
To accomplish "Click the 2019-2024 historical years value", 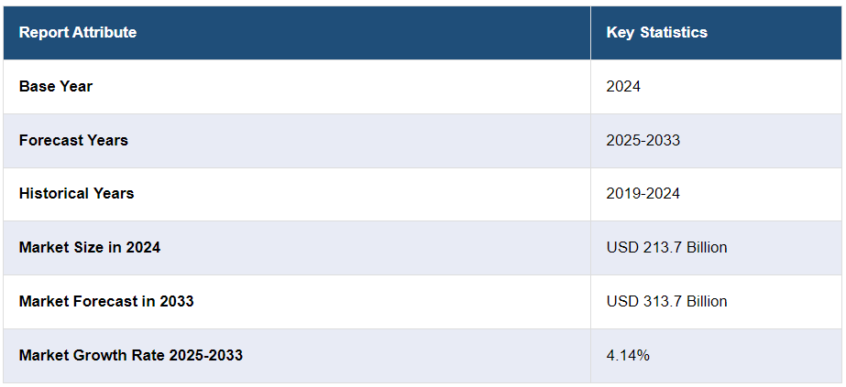I will pos(643,194).
